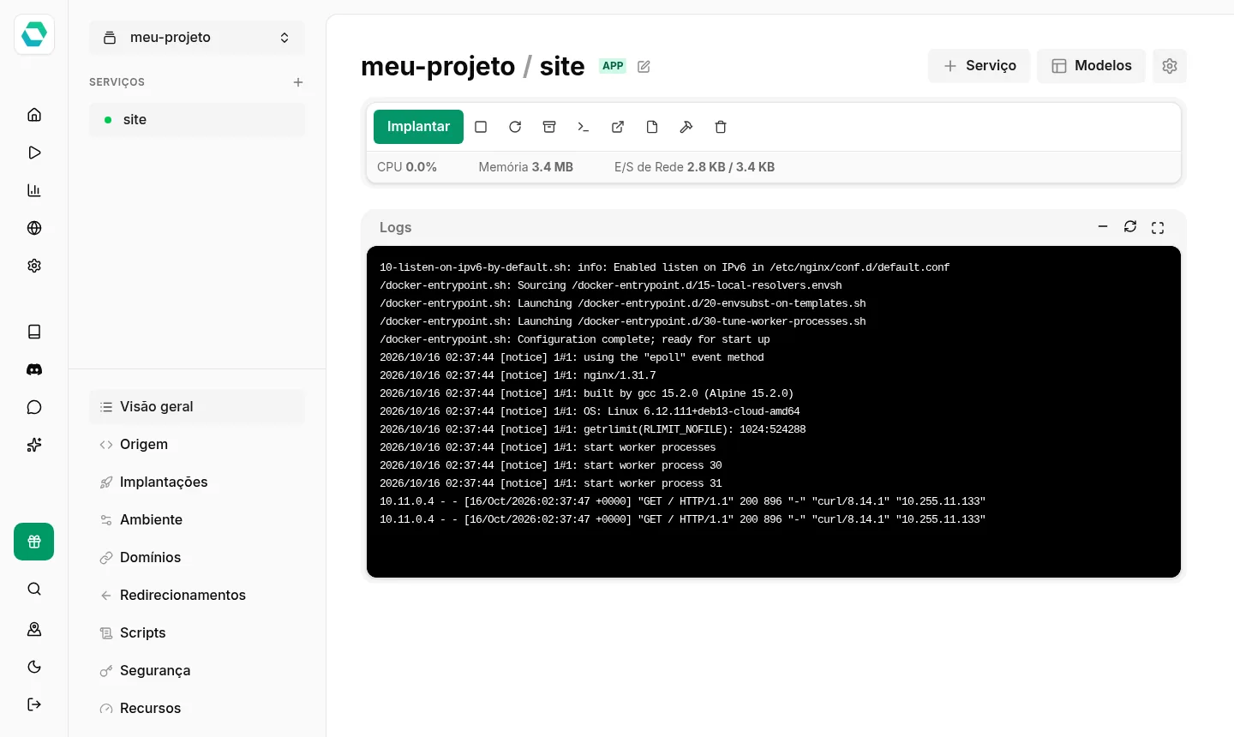Open project settings gear beside Modelos
Screen dimensions: 1234x737
click(x=1170, y=66)
